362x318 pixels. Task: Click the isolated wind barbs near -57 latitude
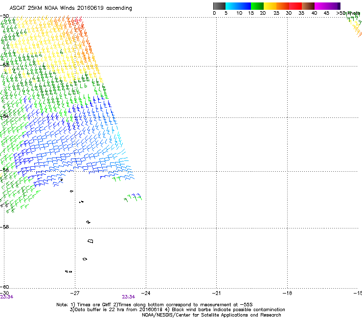[133, 197]
